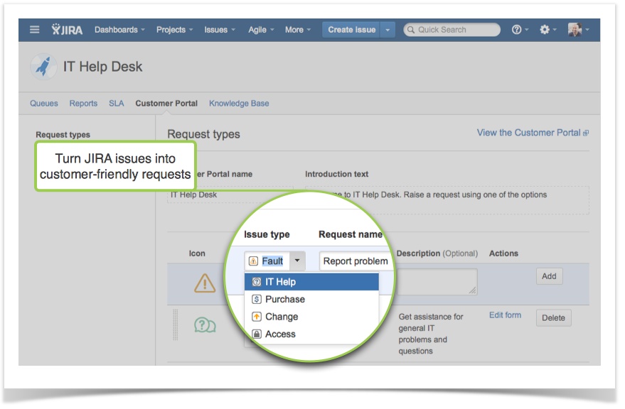The height and width of the screenshot is (409, 625).
Task: Switch to the Knowledge Base tab
Action: click(x=237, y=103)
